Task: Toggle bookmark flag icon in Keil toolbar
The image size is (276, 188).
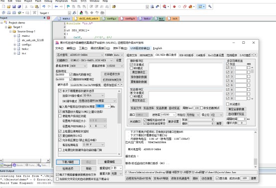Action: tap(68, 6)
